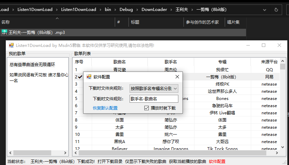
Task: Refresh the Explorer folder view
Action: tap(276, 10)
